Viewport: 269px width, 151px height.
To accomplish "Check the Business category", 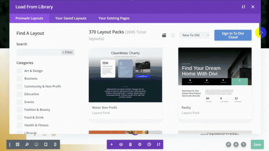I will pos(19,78).
